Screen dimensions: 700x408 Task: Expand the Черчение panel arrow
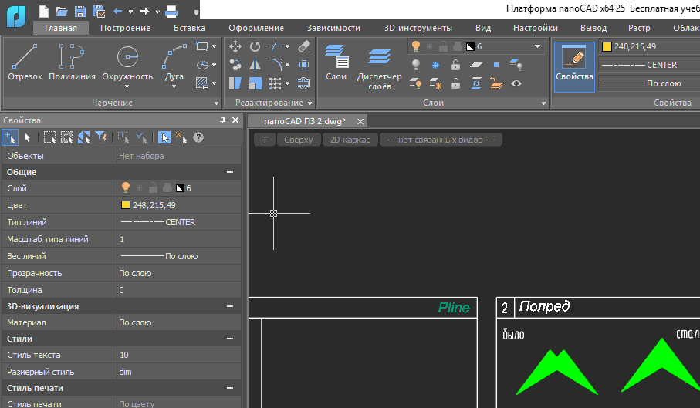click(x=217, y=103)
